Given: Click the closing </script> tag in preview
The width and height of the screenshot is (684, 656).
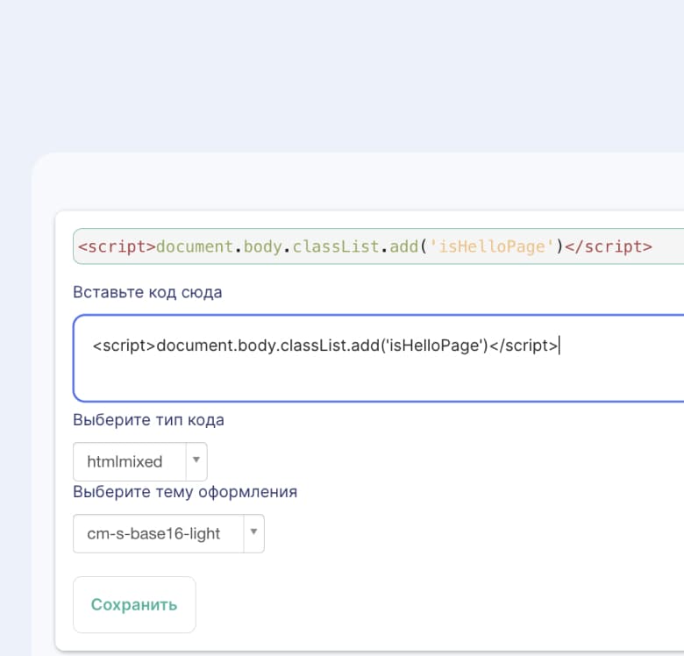Looking at the screenshot, I should pos(608,246).
